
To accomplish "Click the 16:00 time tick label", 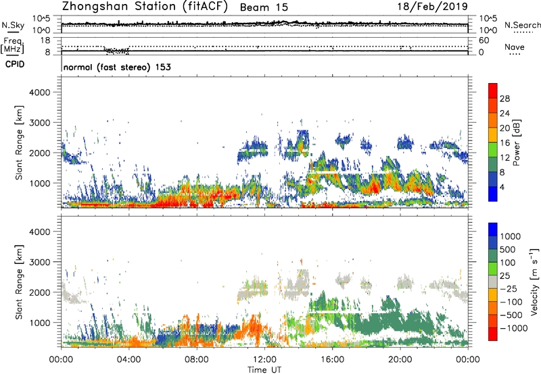I will [x=332, y=360].
